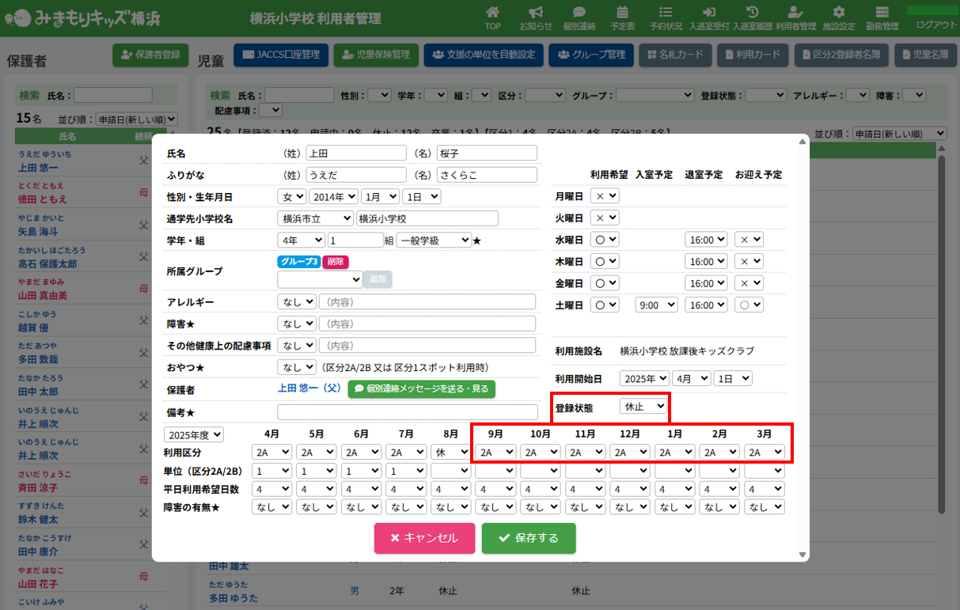Open 利用者管理 menu item
This screenshot has width=960, height=610.
tap(795, 17)
